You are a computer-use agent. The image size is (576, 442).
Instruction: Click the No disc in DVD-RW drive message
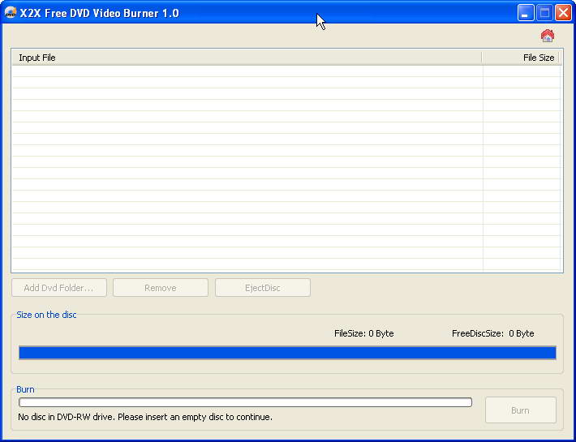(145, 417)
